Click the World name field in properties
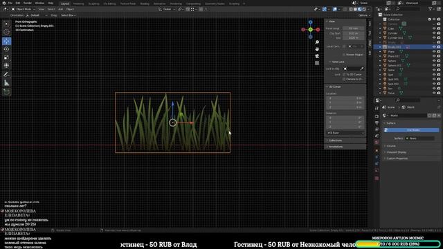This screenshot has height=249, width=443. [x=408, y=116]
